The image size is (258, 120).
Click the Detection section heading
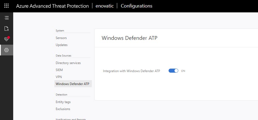coord(61,95)
